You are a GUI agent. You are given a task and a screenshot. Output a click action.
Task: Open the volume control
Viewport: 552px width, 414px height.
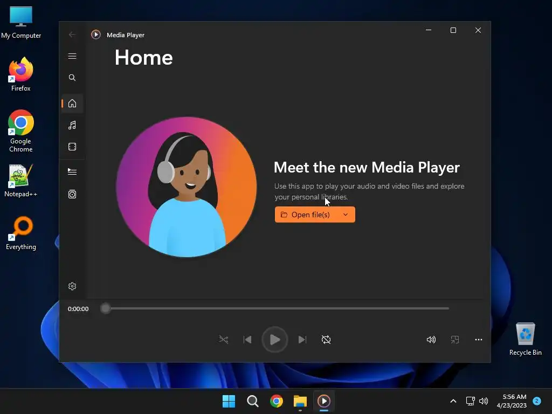point(431,340)
